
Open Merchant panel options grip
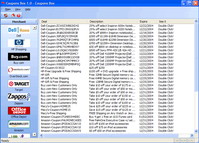[x=36, y=21]
